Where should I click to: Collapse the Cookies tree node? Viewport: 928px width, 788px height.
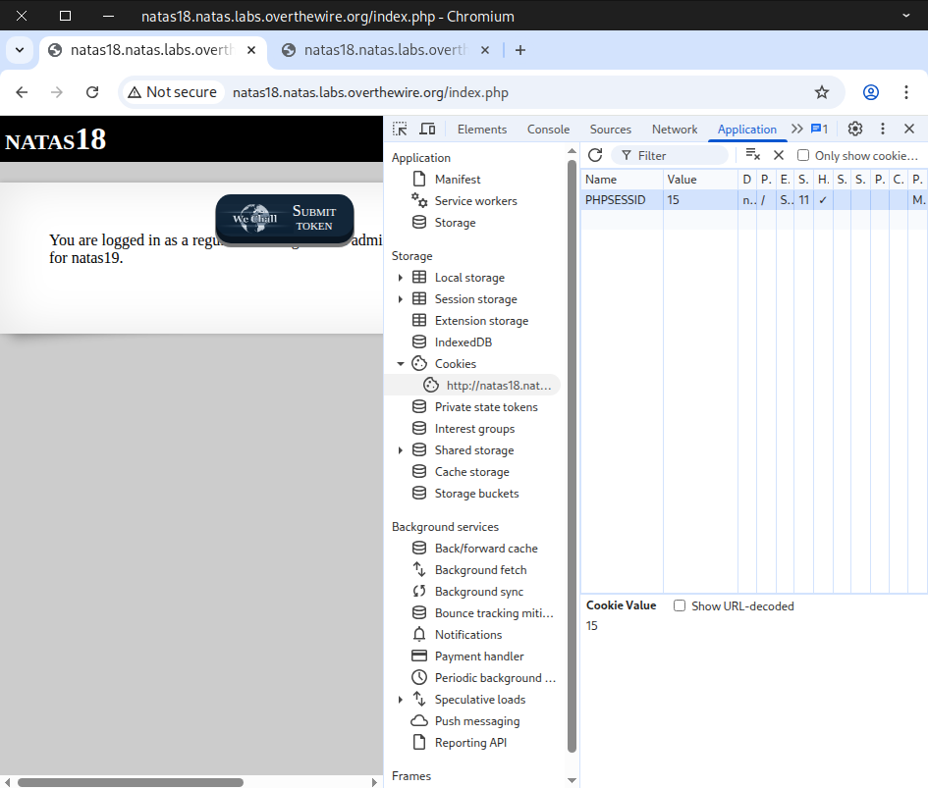[x=401, y=364]
